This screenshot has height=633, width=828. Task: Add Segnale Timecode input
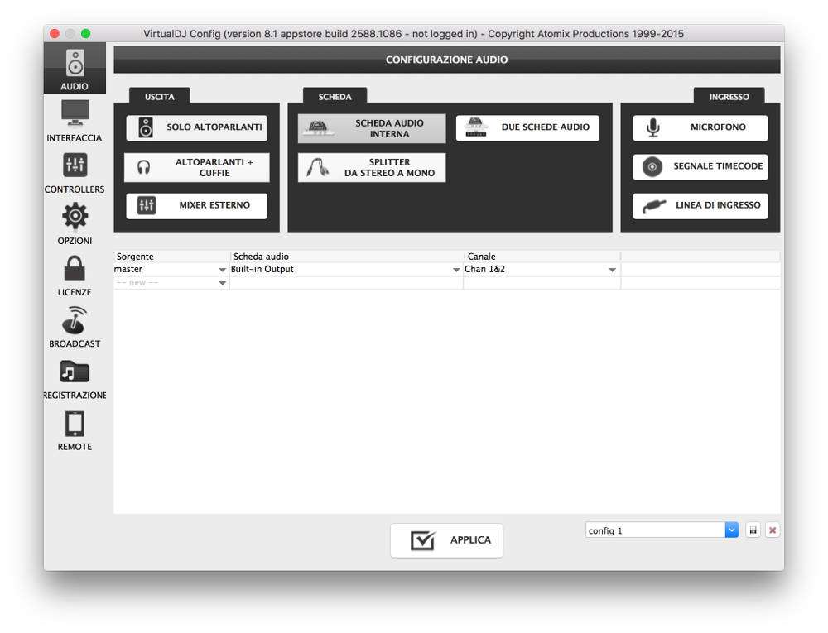[x=700, y=166]
